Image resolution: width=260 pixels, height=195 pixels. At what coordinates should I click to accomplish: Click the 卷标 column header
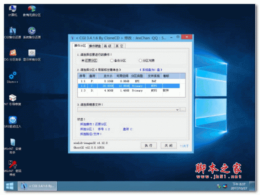pos(171,76)
